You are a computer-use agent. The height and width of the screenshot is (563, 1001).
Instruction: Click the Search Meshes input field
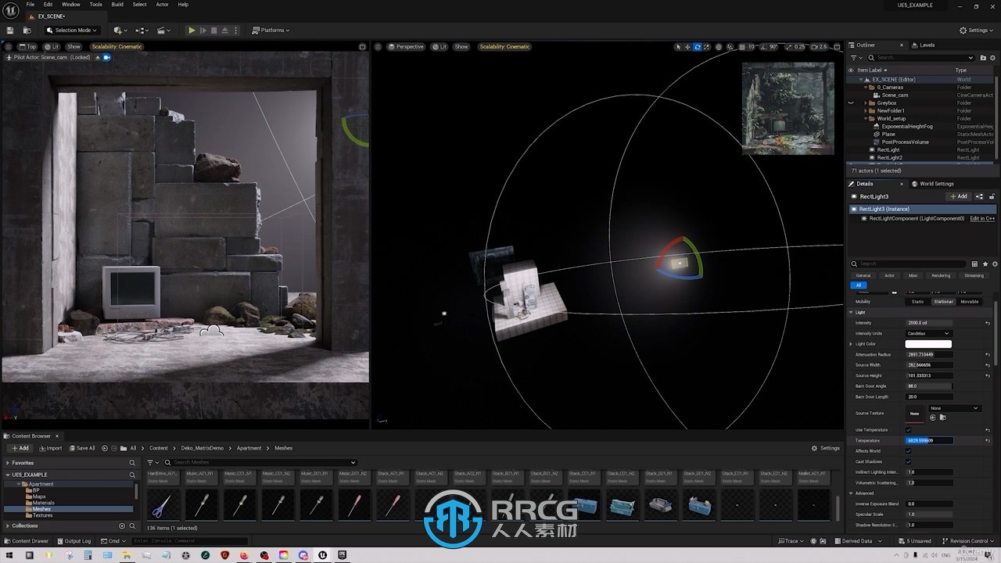point(262,462)
